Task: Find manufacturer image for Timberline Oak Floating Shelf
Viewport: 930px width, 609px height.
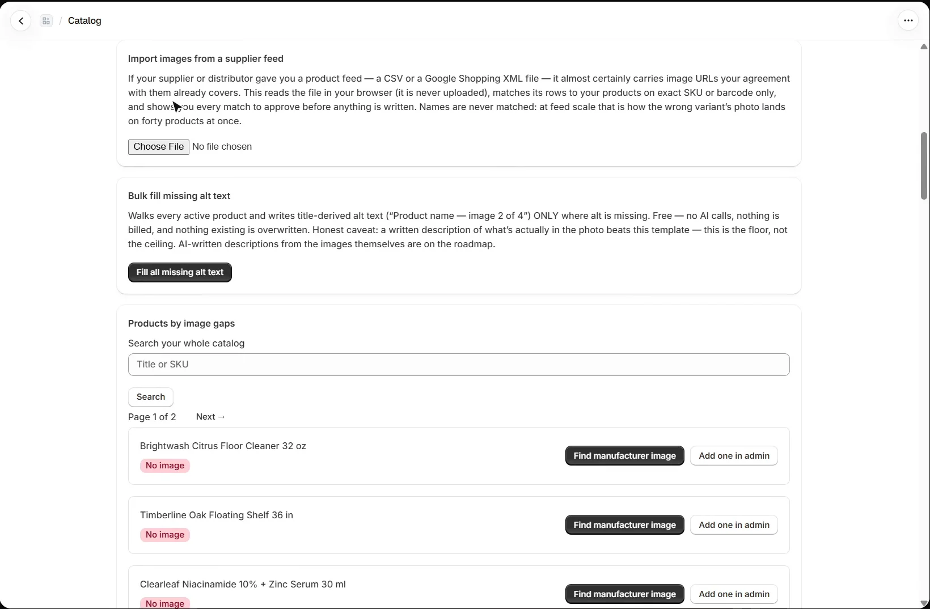Action: click(625, 525)
